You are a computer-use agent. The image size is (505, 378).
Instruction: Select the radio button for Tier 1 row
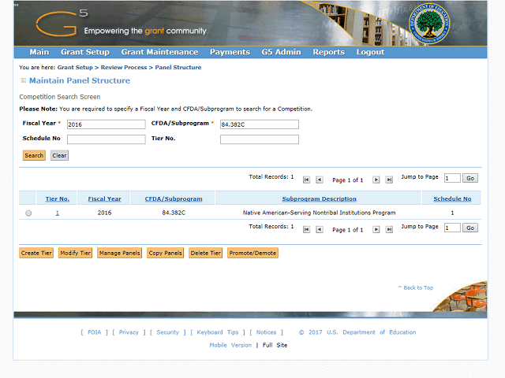28,213
